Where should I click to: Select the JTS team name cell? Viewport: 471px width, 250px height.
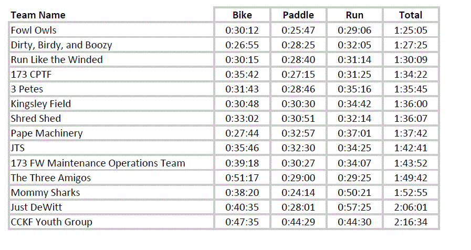pyautogui.click(x=18, y=148)
